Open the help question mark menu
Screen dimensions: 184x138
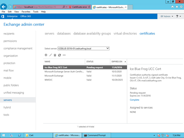click(178, 16)
